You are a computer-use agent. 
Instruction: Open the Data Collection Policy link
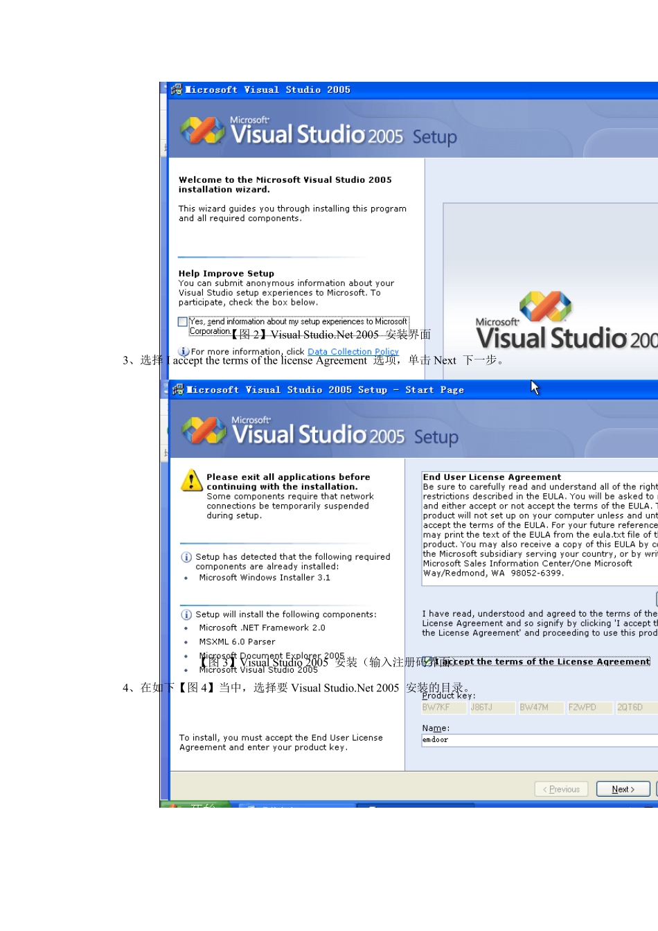point(353,352)
